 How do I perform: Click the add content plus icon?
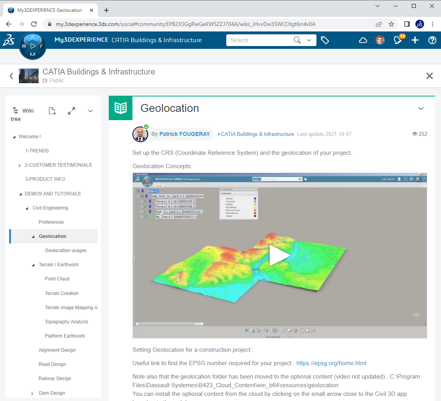click(415, 40)
